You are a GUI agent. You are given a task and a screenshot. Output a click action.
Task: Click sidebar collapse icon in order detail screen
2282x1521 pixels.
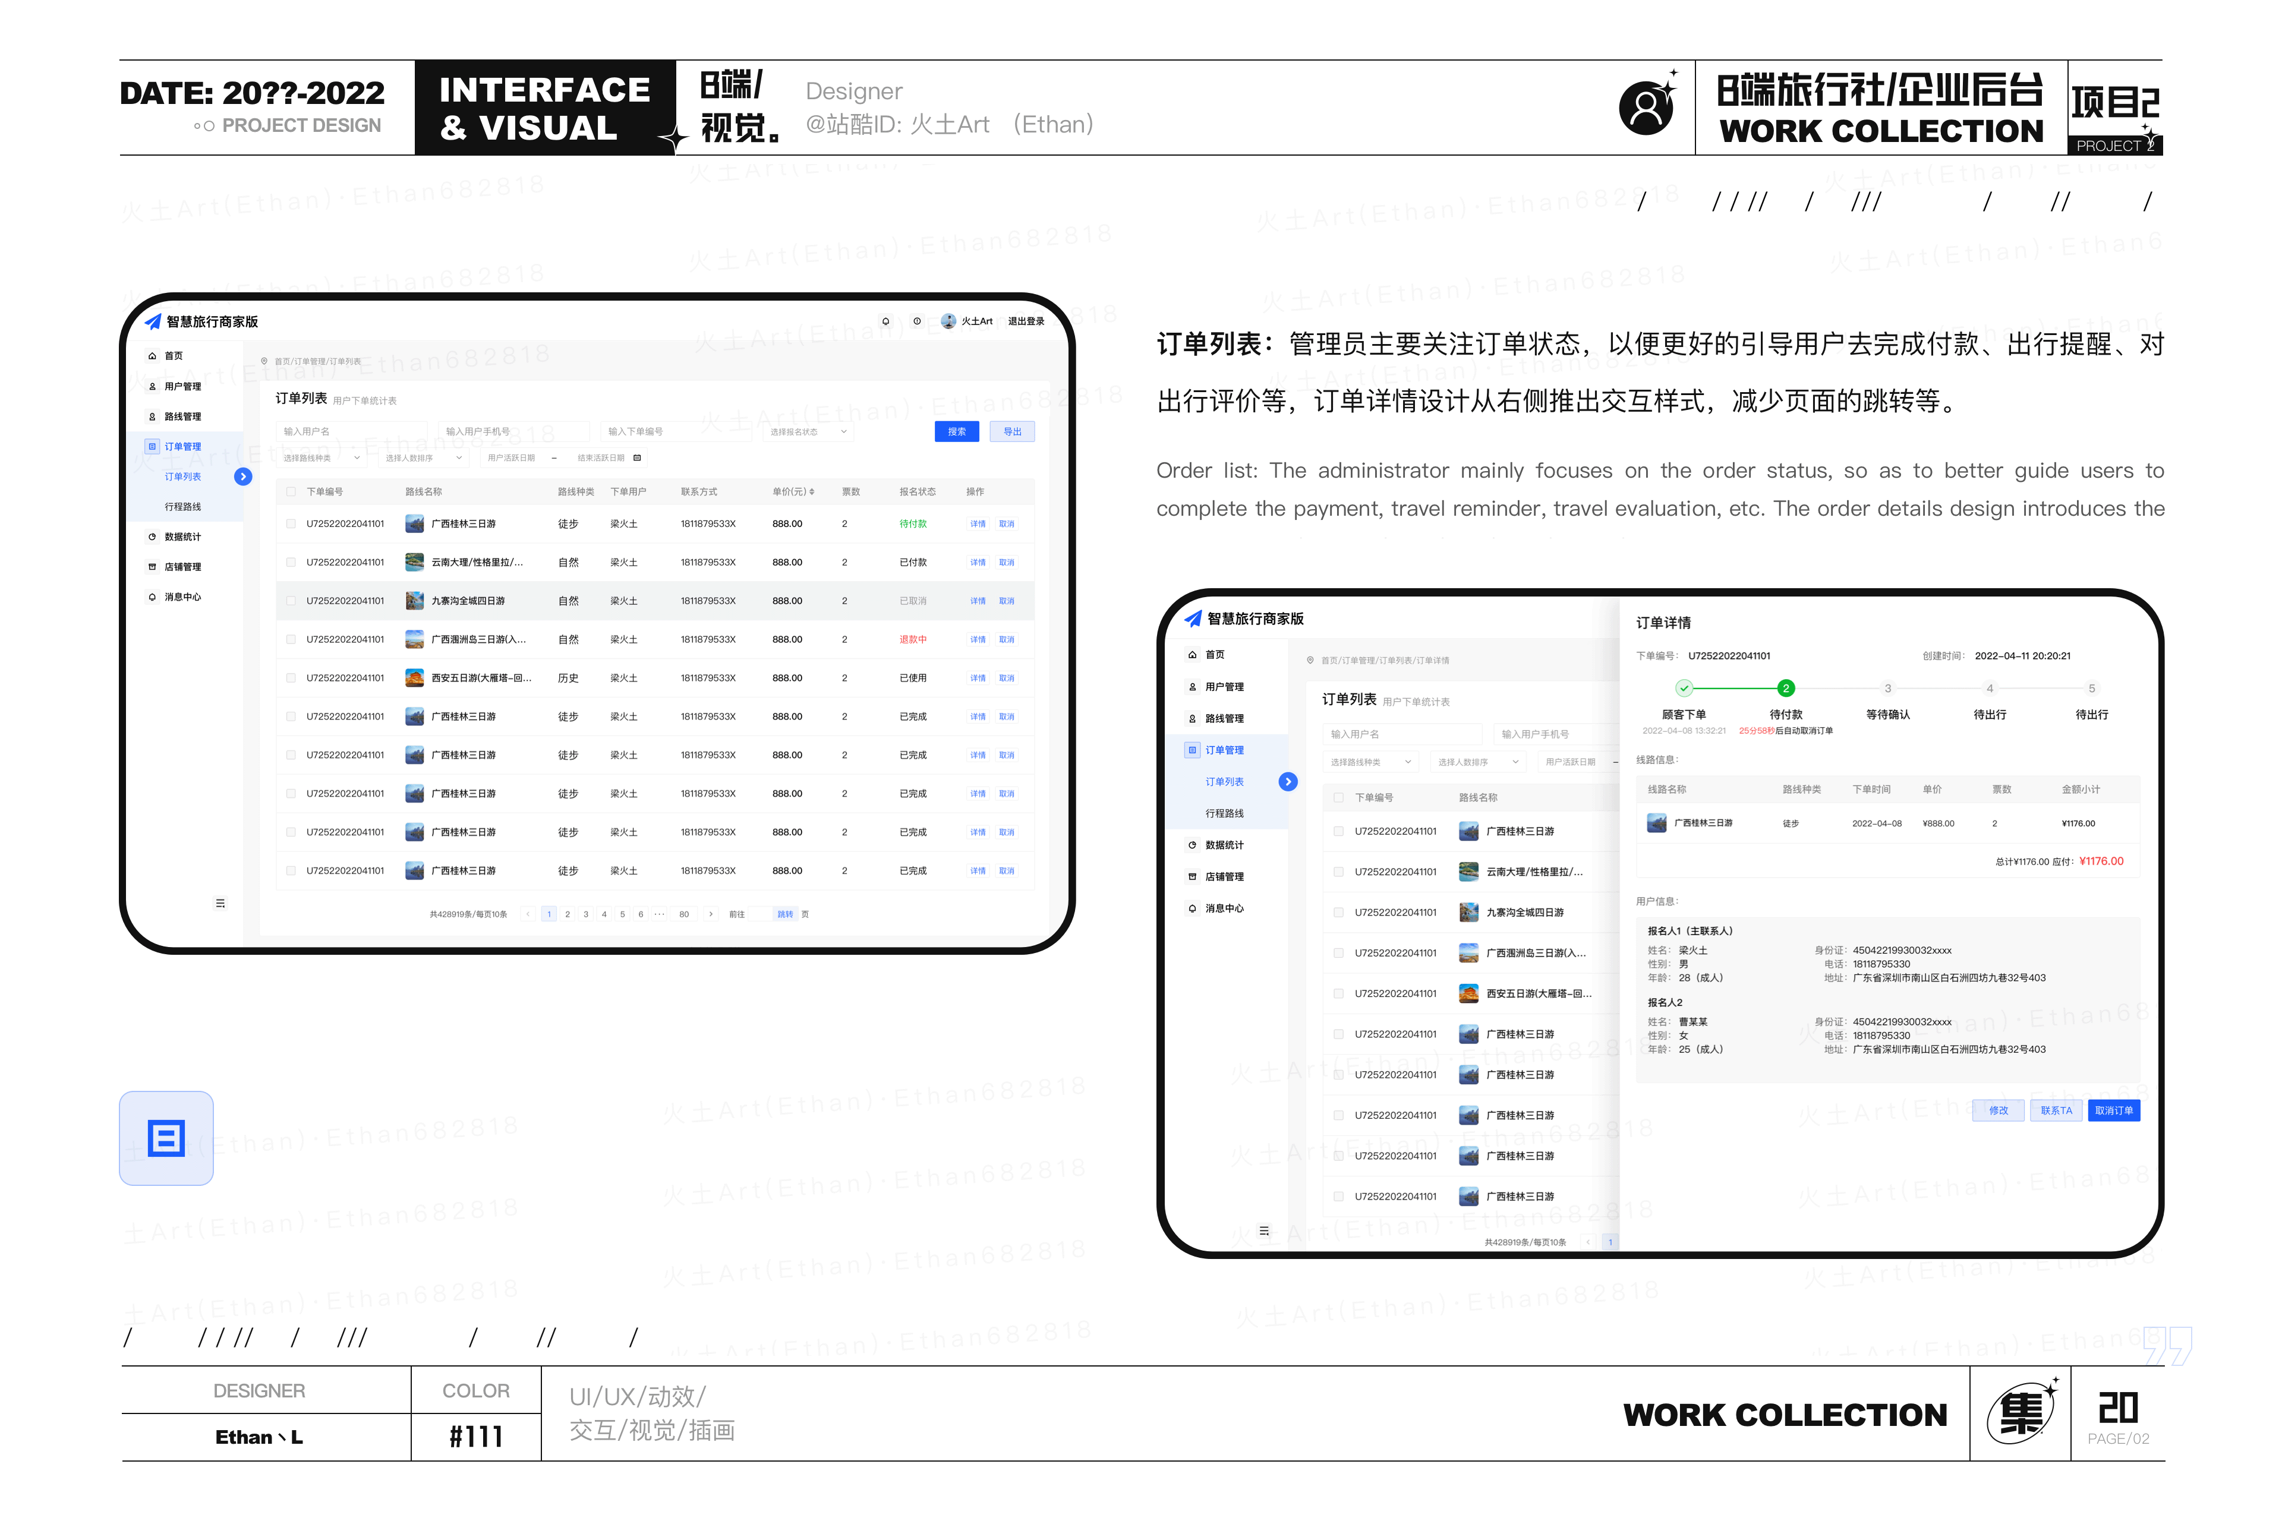click(x=1263, y=1230)
